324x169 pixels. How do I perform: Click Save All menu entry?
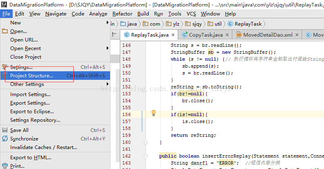tap(55, 130)
